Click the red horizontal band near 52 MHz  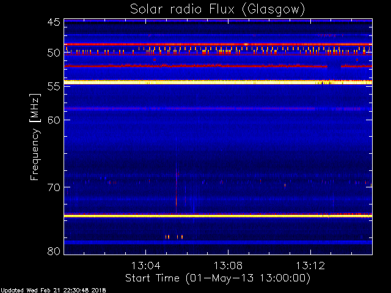[218, 66]
